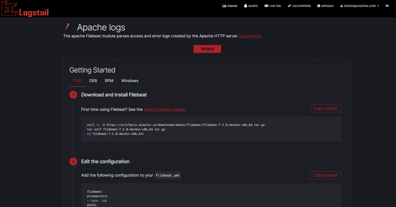
Task: Click the Apps2Go building icon
Action: (x=318, y=6)
